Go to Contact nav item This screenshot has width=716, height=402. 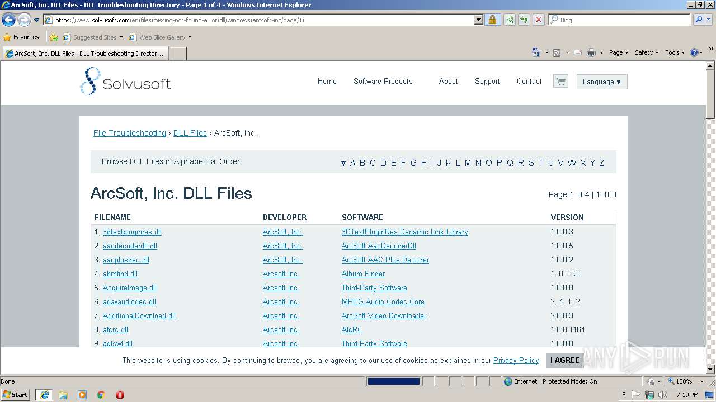tap(529, 81)
